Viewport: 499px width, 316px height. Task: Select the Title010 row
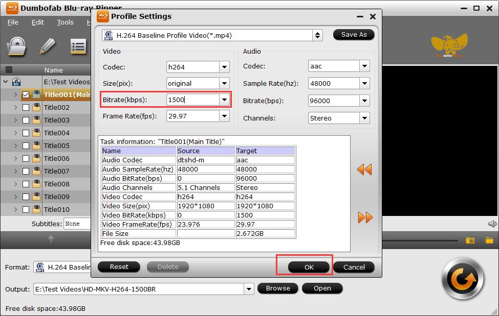point(46,209)
